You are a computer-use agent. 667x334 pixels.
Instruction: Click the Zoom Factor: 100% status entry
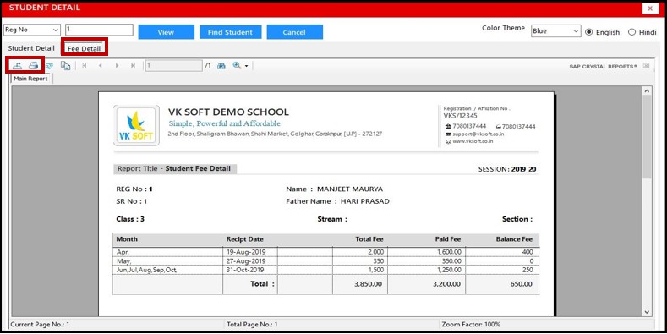click(471, 324)
